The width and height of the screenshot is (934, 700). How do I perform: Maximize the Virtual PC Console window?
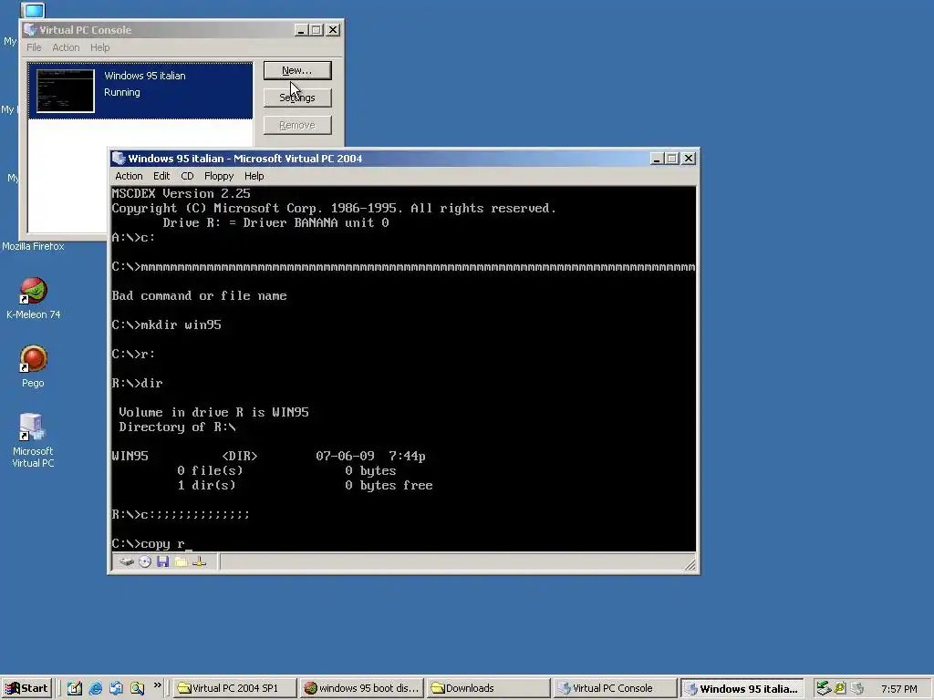click(317, 30)
